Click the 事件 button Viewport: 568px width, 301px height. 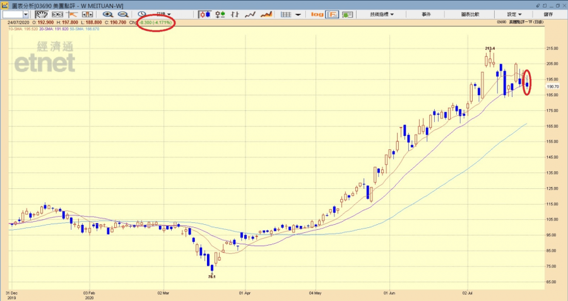pos(425,14)
